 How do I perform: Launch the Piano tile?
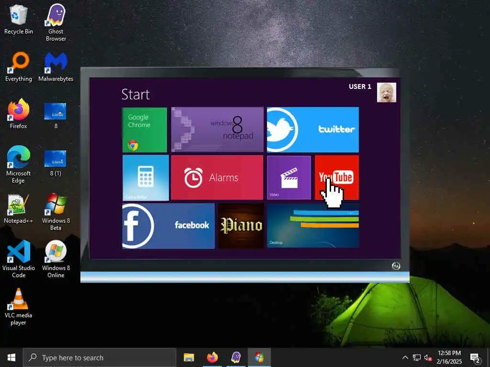(241, 226)
